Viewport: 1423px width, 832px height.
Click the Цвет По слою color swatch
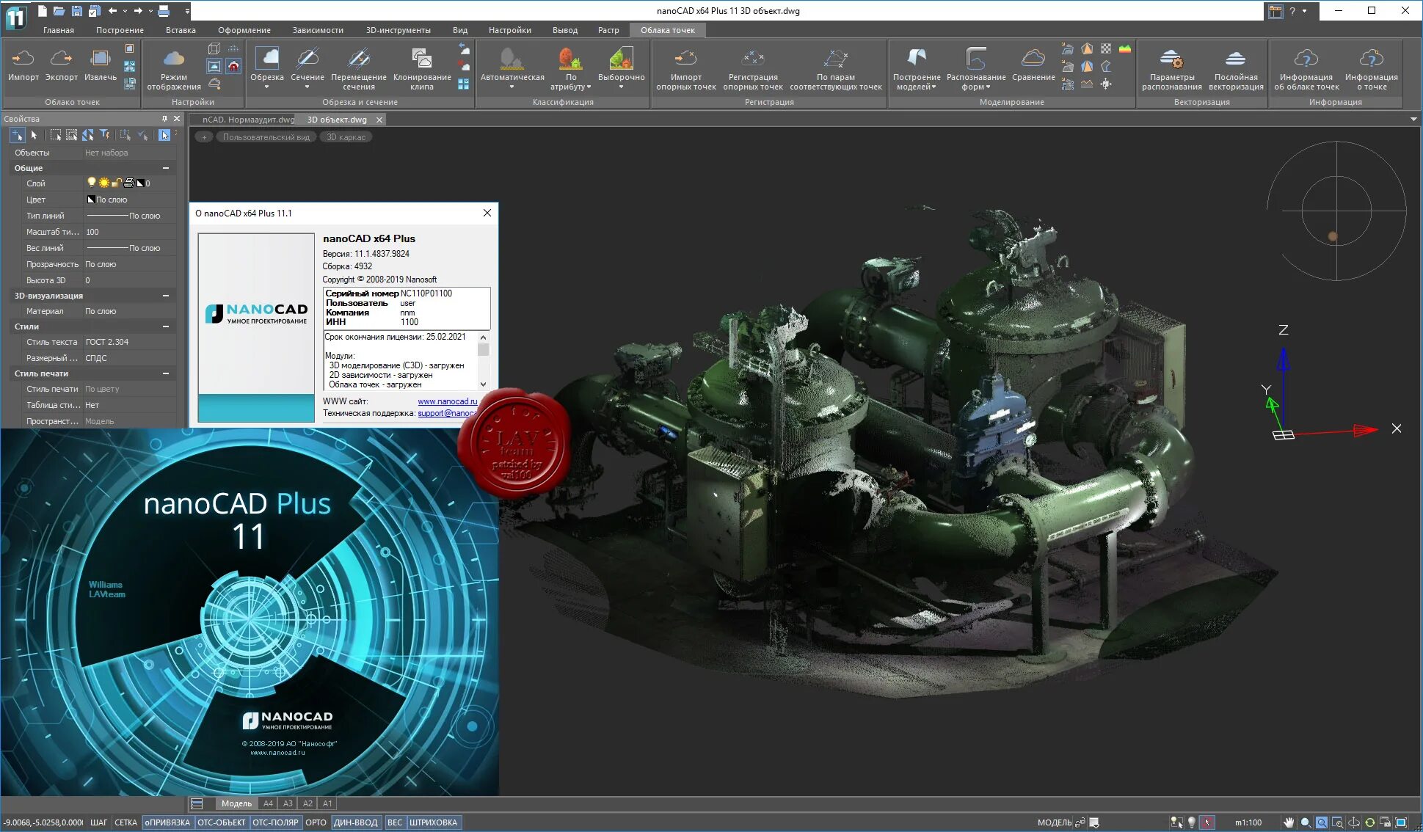click(x=91, y=200)
